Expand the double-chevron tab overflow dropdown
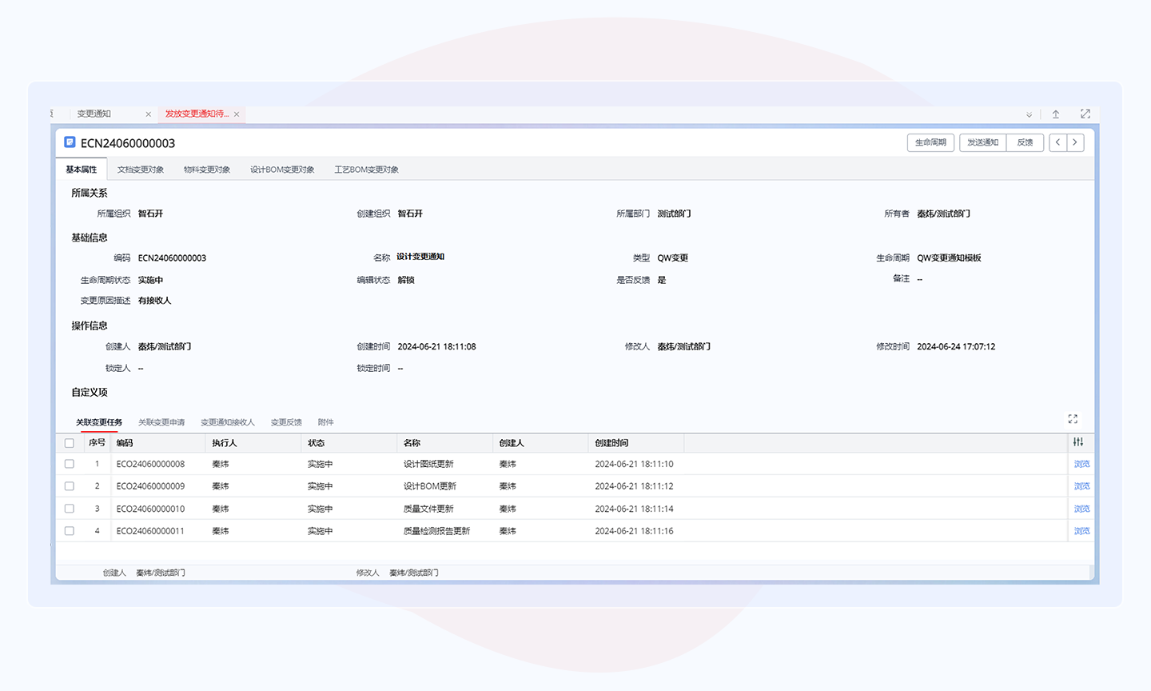The width and height of the screenshot is (1151, 691). pyautogui.click(x=1029, y=115)
